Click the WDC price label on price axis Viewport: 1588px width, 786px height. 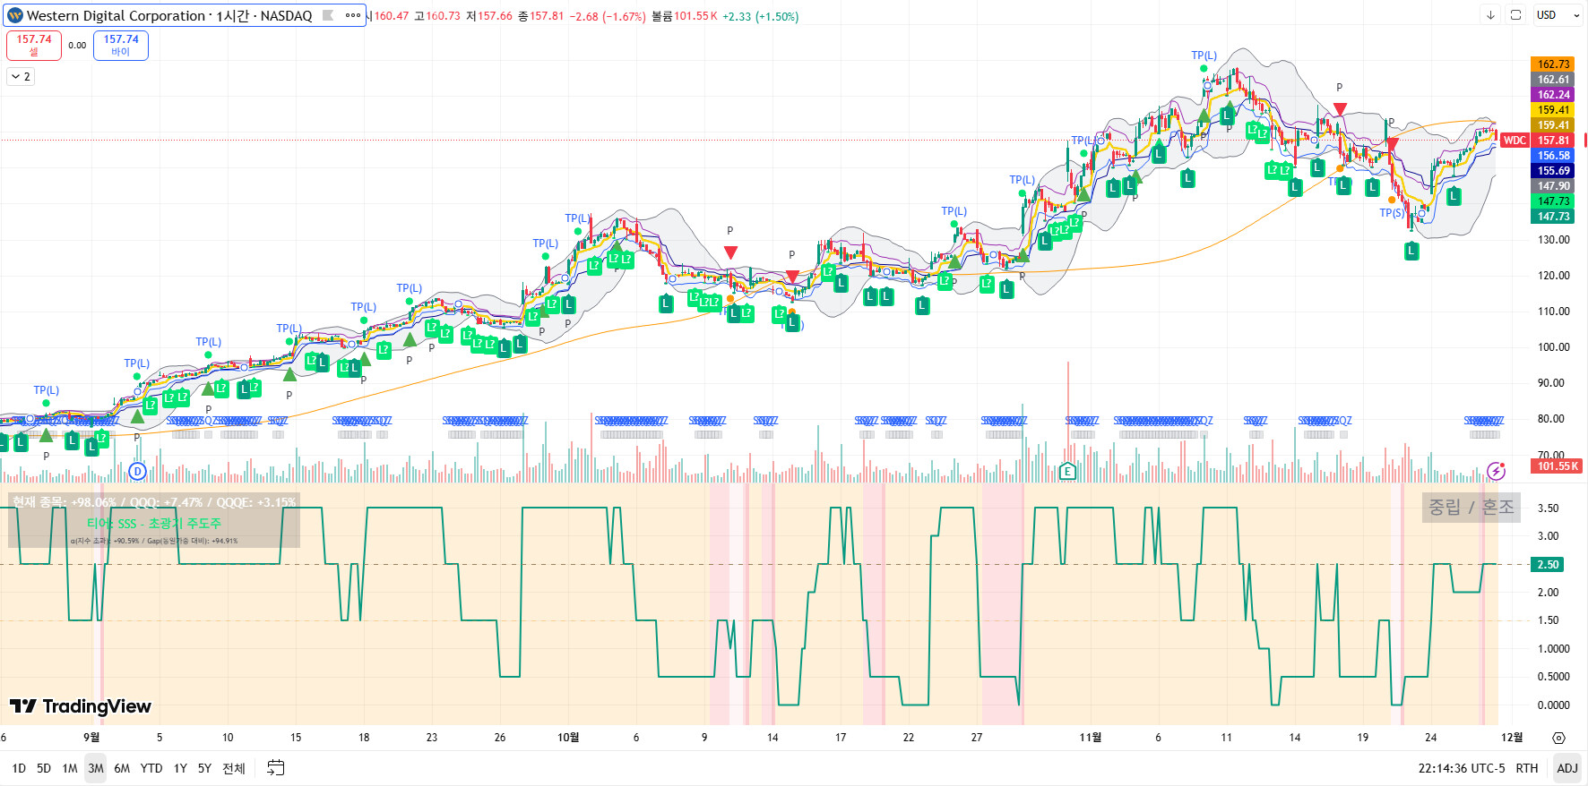1515,141
